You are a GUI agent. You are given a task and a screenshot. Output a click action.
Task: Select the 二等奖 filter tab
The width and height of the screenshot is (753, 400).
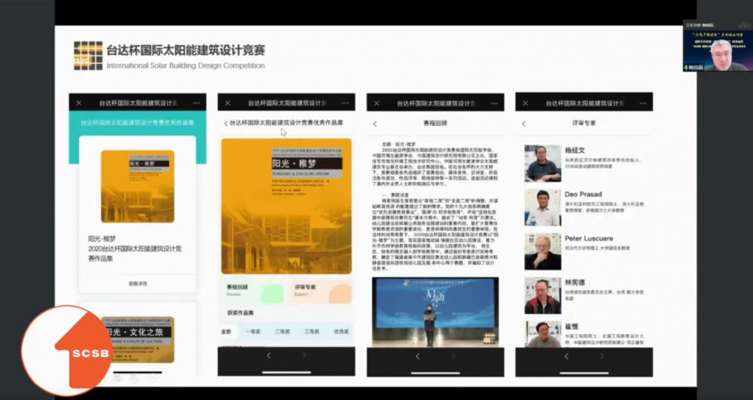click(x=282, y=331)
